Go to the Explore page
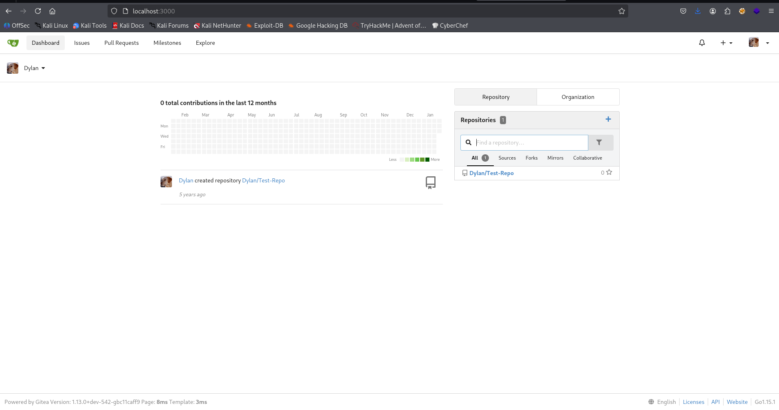This screenshot has height=410, width=779. 205,43
